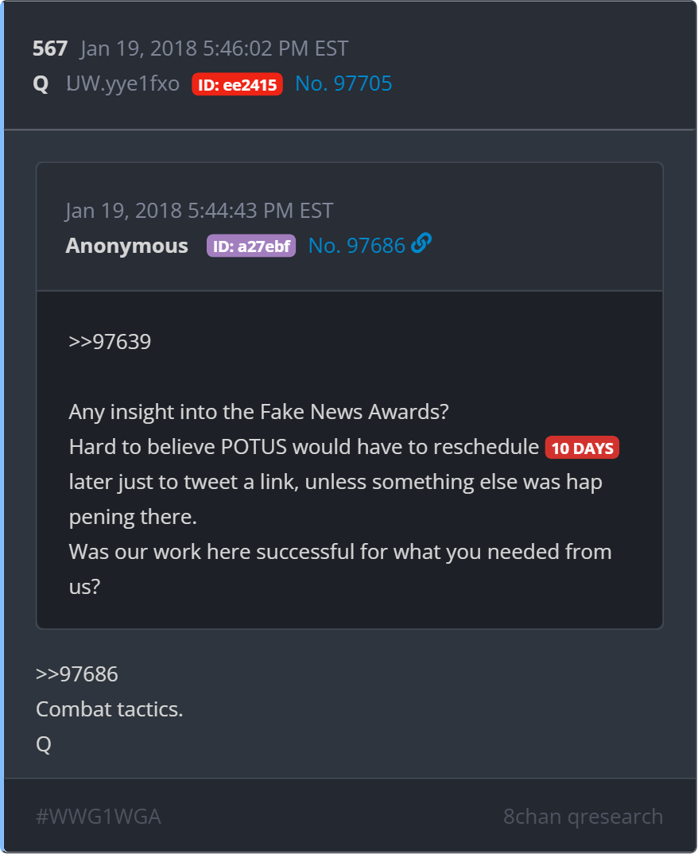Open quoted post link No. 97686
This screenshot has width=698, height=854.
click(x=357, y=246)
